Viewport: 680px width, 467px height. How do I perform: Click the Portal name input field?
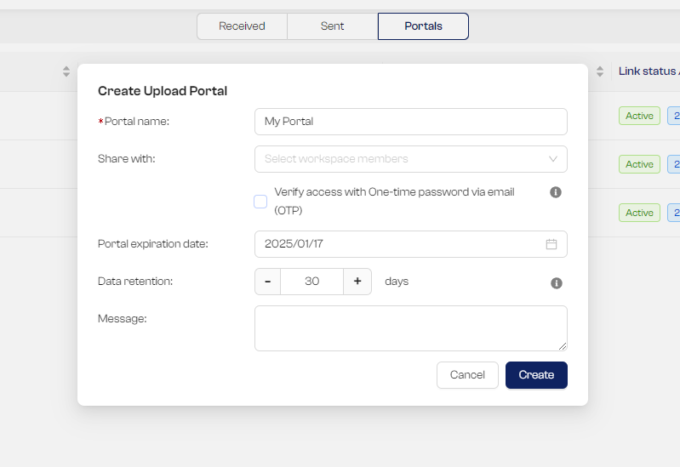410,122
